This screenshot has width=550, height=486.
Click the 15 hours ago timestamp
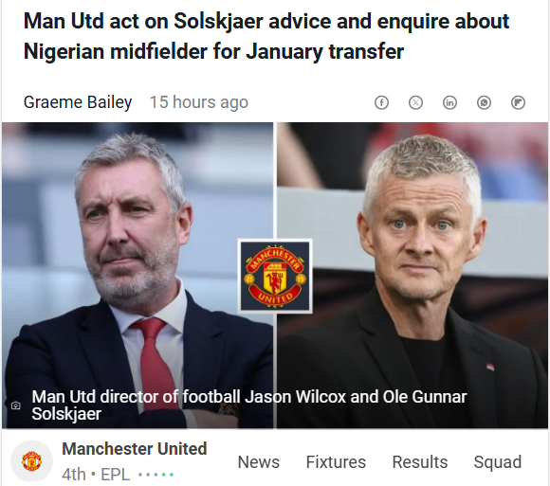point(199,102)
